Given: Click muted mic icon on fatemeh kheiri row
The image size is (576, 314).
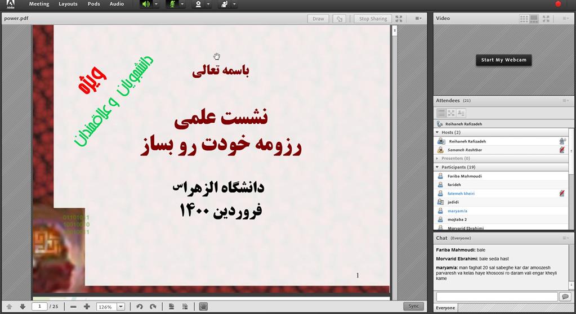Looking at the screenshot, I should 562,193.
